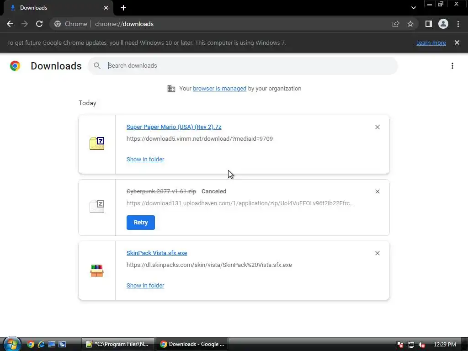Click the SkinPack Vista archive icon

click(x=97, y=271)
